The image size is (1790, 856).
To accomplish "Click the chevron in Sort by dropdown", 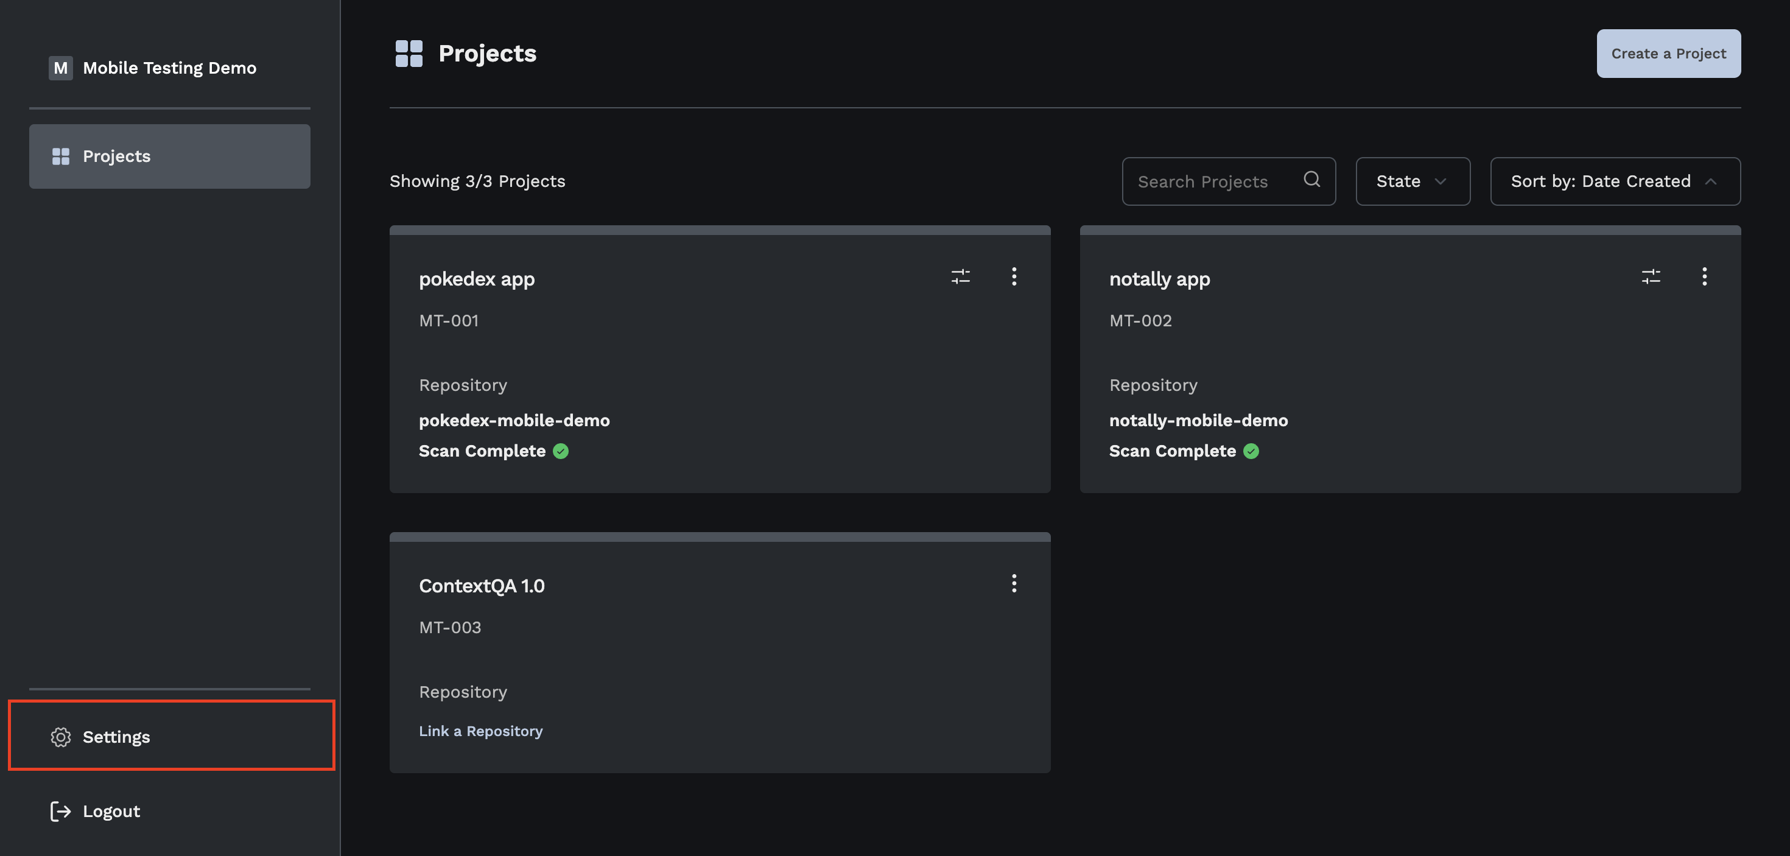I will point(1711,181).
